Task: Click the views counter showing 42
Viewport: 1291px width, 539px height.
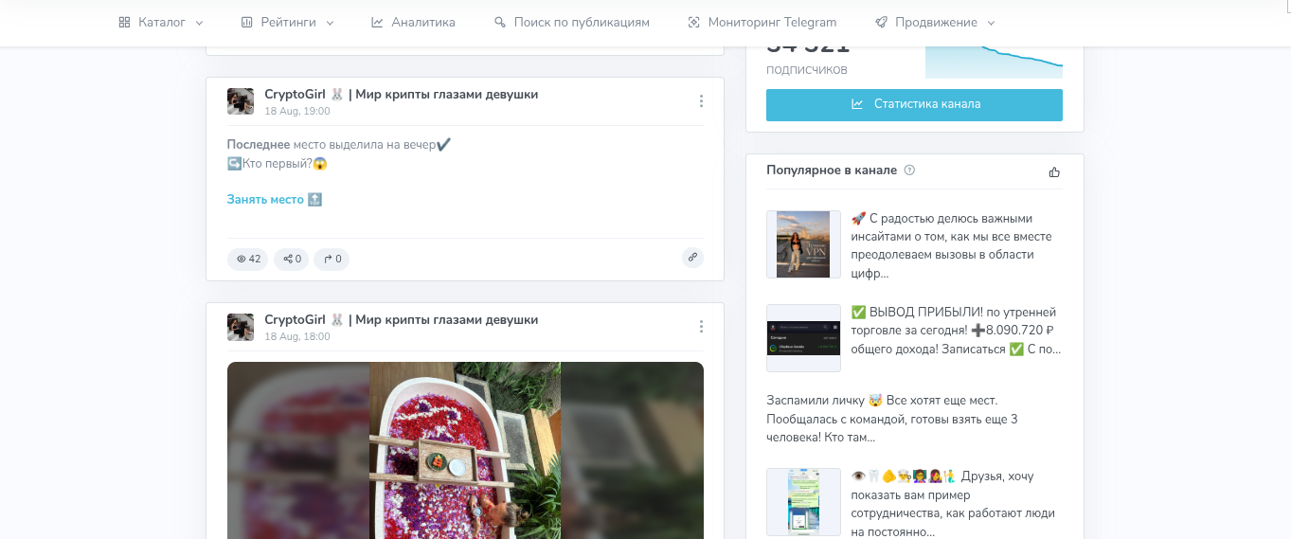Action: point(248,259)
